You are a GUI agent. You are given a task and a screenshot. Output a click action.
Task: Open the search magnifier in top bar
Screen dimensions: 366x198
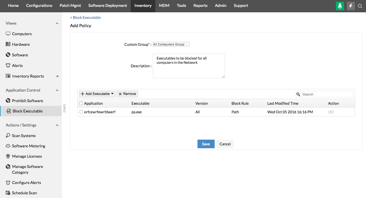point(360,6)
